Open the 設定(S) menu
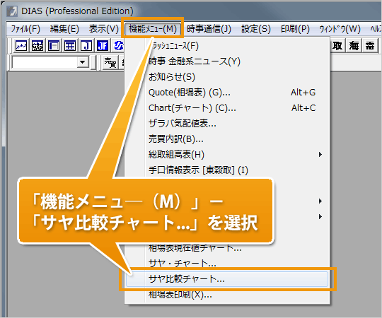The height and width of the screenshot is (318, 382). pyautogui.click(x=256, y=29)
